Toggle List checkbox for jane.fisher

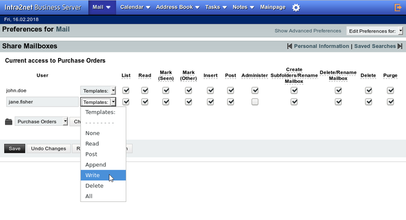126,102
